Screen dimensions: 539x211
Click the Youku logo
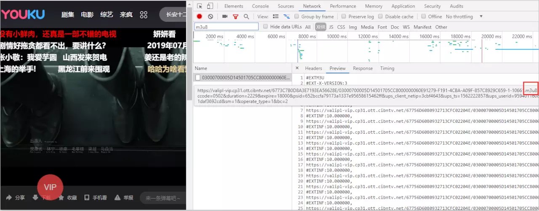[23, 15]
